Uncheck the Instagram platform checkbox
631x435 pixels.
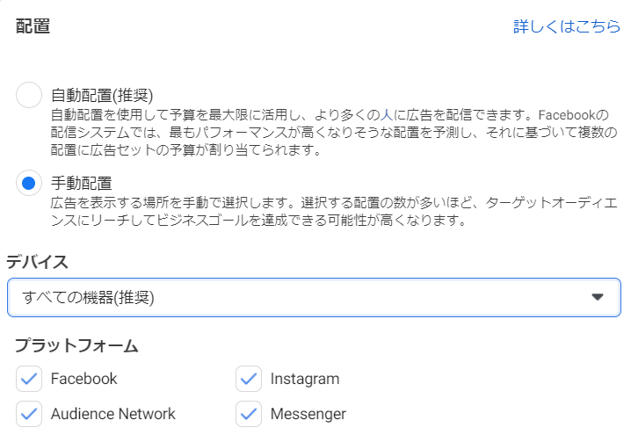click(249, 379)
